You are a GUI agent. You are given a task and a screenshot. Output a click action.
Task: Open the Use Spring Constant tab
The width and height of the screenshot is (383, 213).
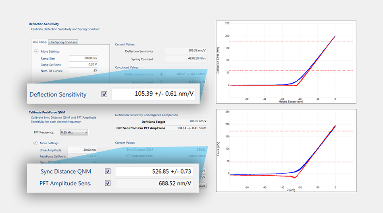click(x=63, y=42)
